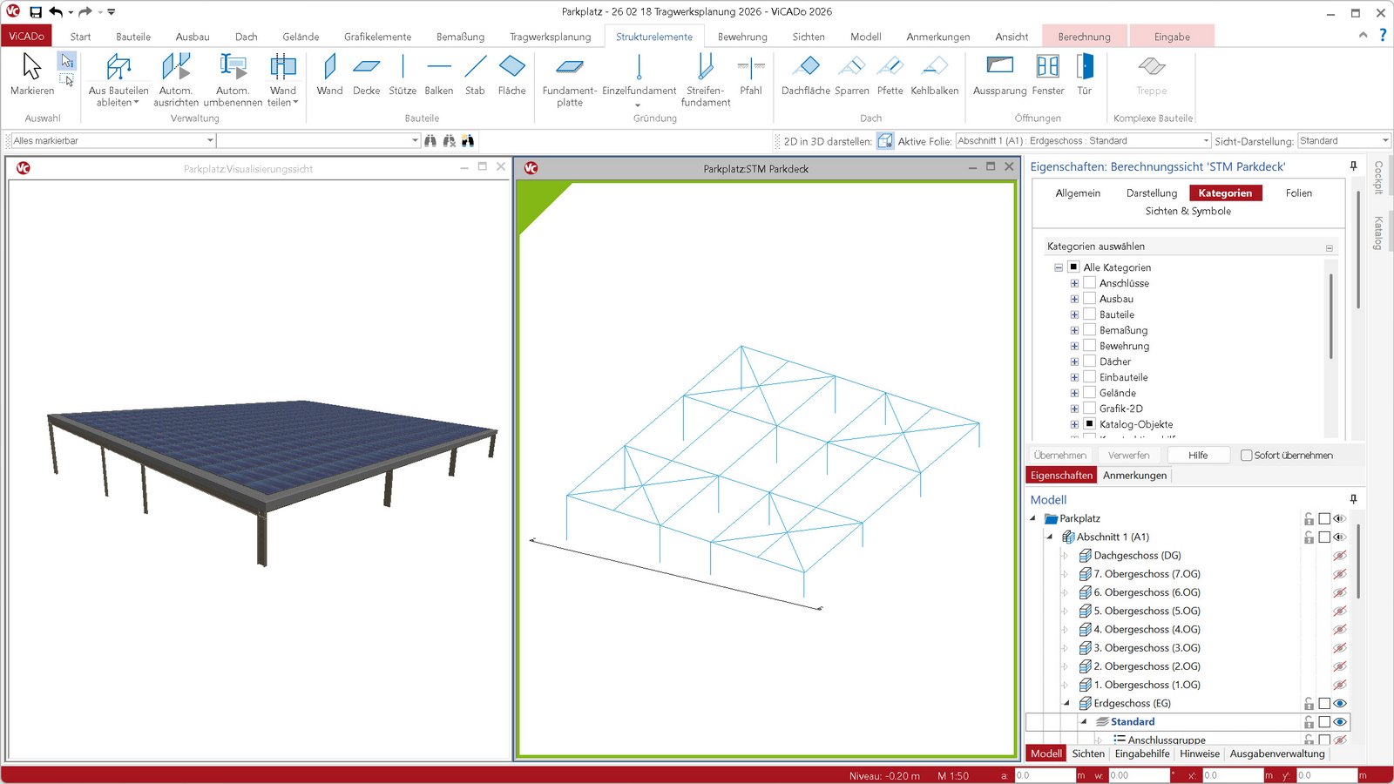The image size is (1394, 784).
Task: Select the Parkplatz project tree item
Action: [x=1079, y=519]
